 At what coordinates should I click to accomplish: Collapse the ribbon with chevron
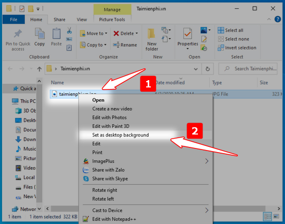[269, 19]
